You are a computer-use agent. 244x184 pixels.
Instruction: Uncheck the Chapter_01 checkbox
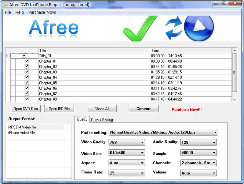(x=27, y=61)
